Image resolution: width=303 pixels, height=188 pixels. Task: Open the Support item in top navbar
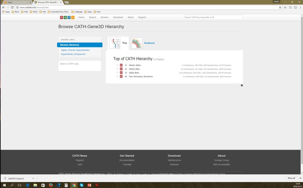[142, 17]
